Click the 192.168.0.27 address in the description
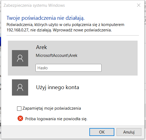 pyautogui.click(x=18, y=30)
